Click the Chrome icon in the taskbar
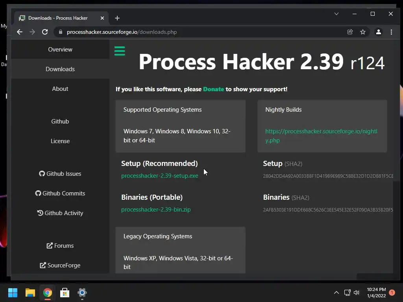The width and height of the screenshot is (403, 302). point(48,293)
